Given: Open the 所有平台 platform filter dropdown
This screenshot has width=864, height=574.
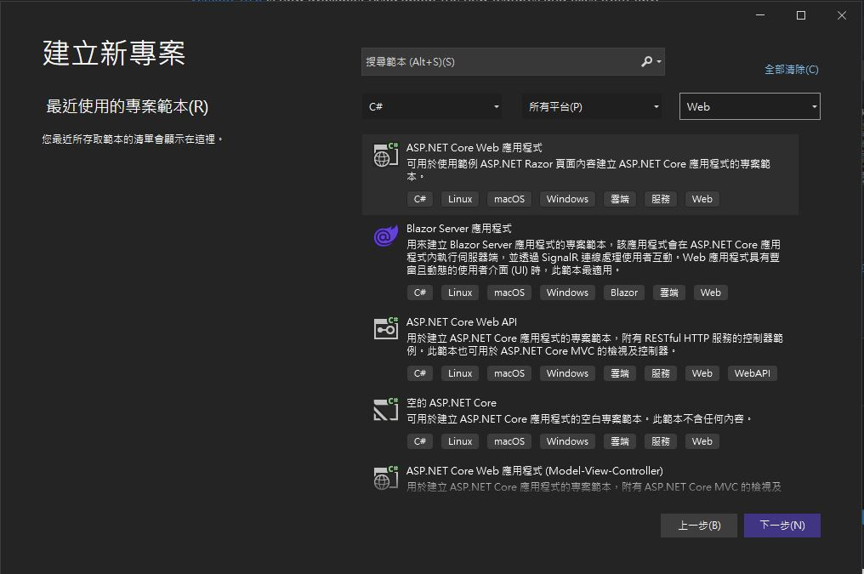Looking at the screenshot, I should (591, 107).
